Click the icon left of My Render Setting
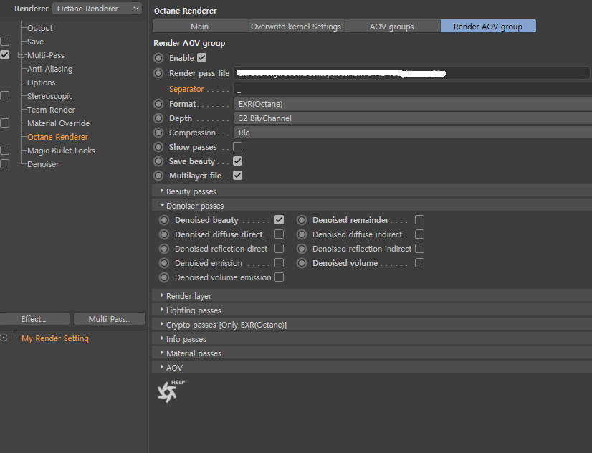The image size is (592, 453). point(4,338)
